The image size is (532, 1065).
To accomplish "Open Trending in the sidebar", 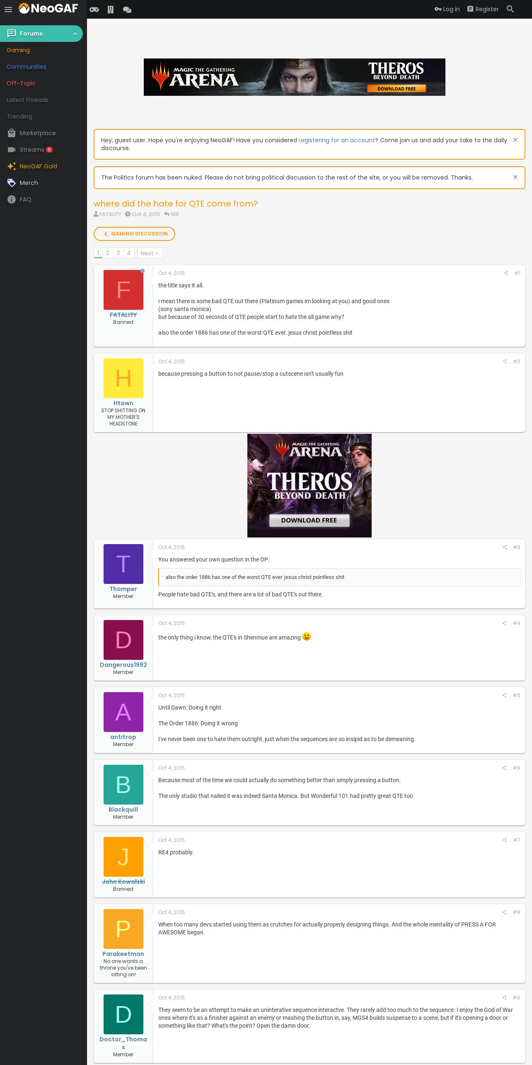I will pos(19,117).
